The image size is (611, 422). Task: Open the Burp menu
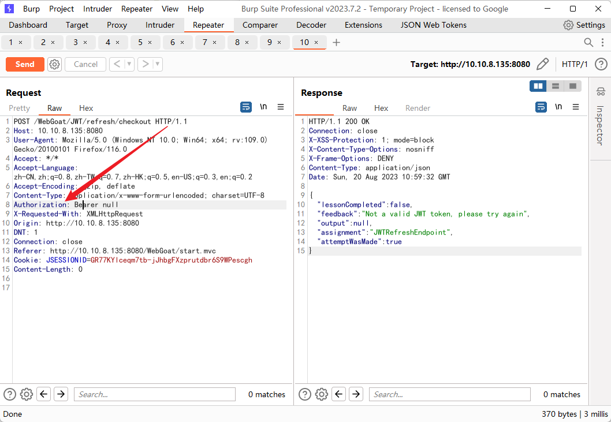click(31, 9)
